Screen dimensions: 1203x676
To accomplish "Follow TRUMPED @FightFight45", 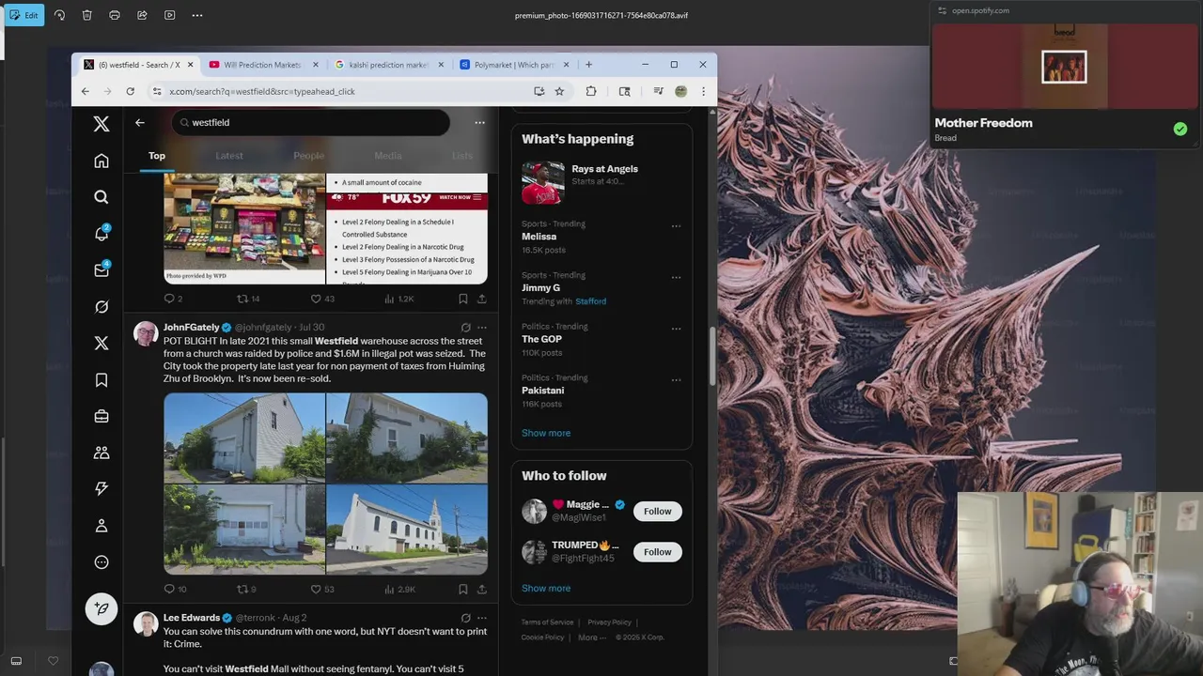I will tap(657, 552).
